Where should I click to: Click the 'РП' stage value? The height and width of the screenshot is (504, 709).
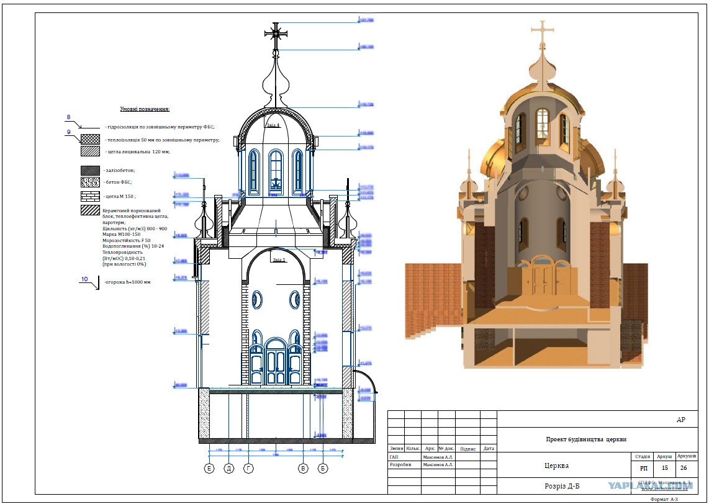click(x=643, y=468)
